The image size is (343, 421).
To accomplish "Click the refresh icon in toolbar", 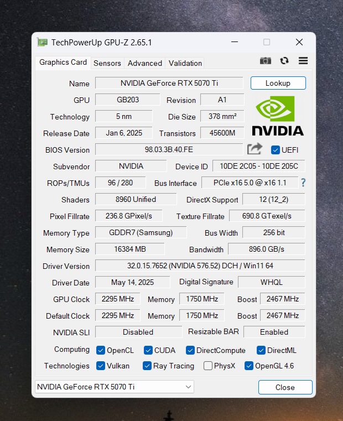I will (x=284, y=61).
